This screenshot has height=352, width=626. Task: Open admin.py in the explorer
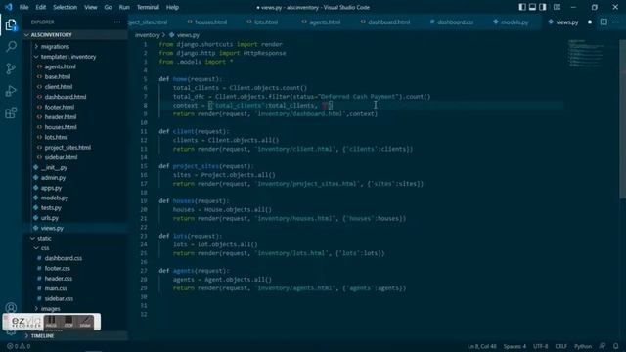tap(53, 178)
